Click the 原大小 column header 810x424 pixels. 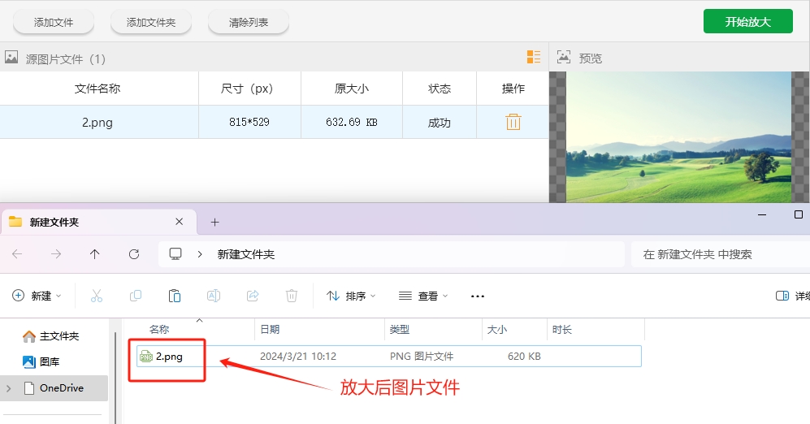point(351,89)
